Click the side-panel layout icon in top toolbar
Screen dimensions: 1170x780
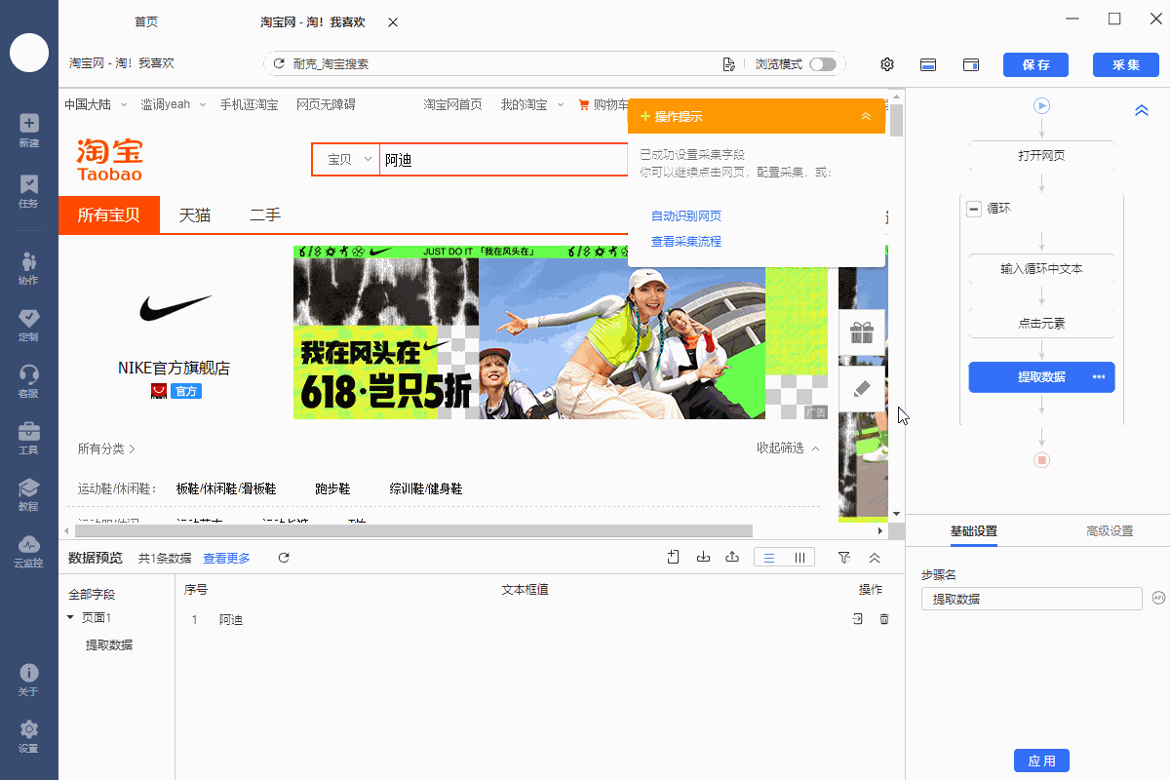click(971, 64)
